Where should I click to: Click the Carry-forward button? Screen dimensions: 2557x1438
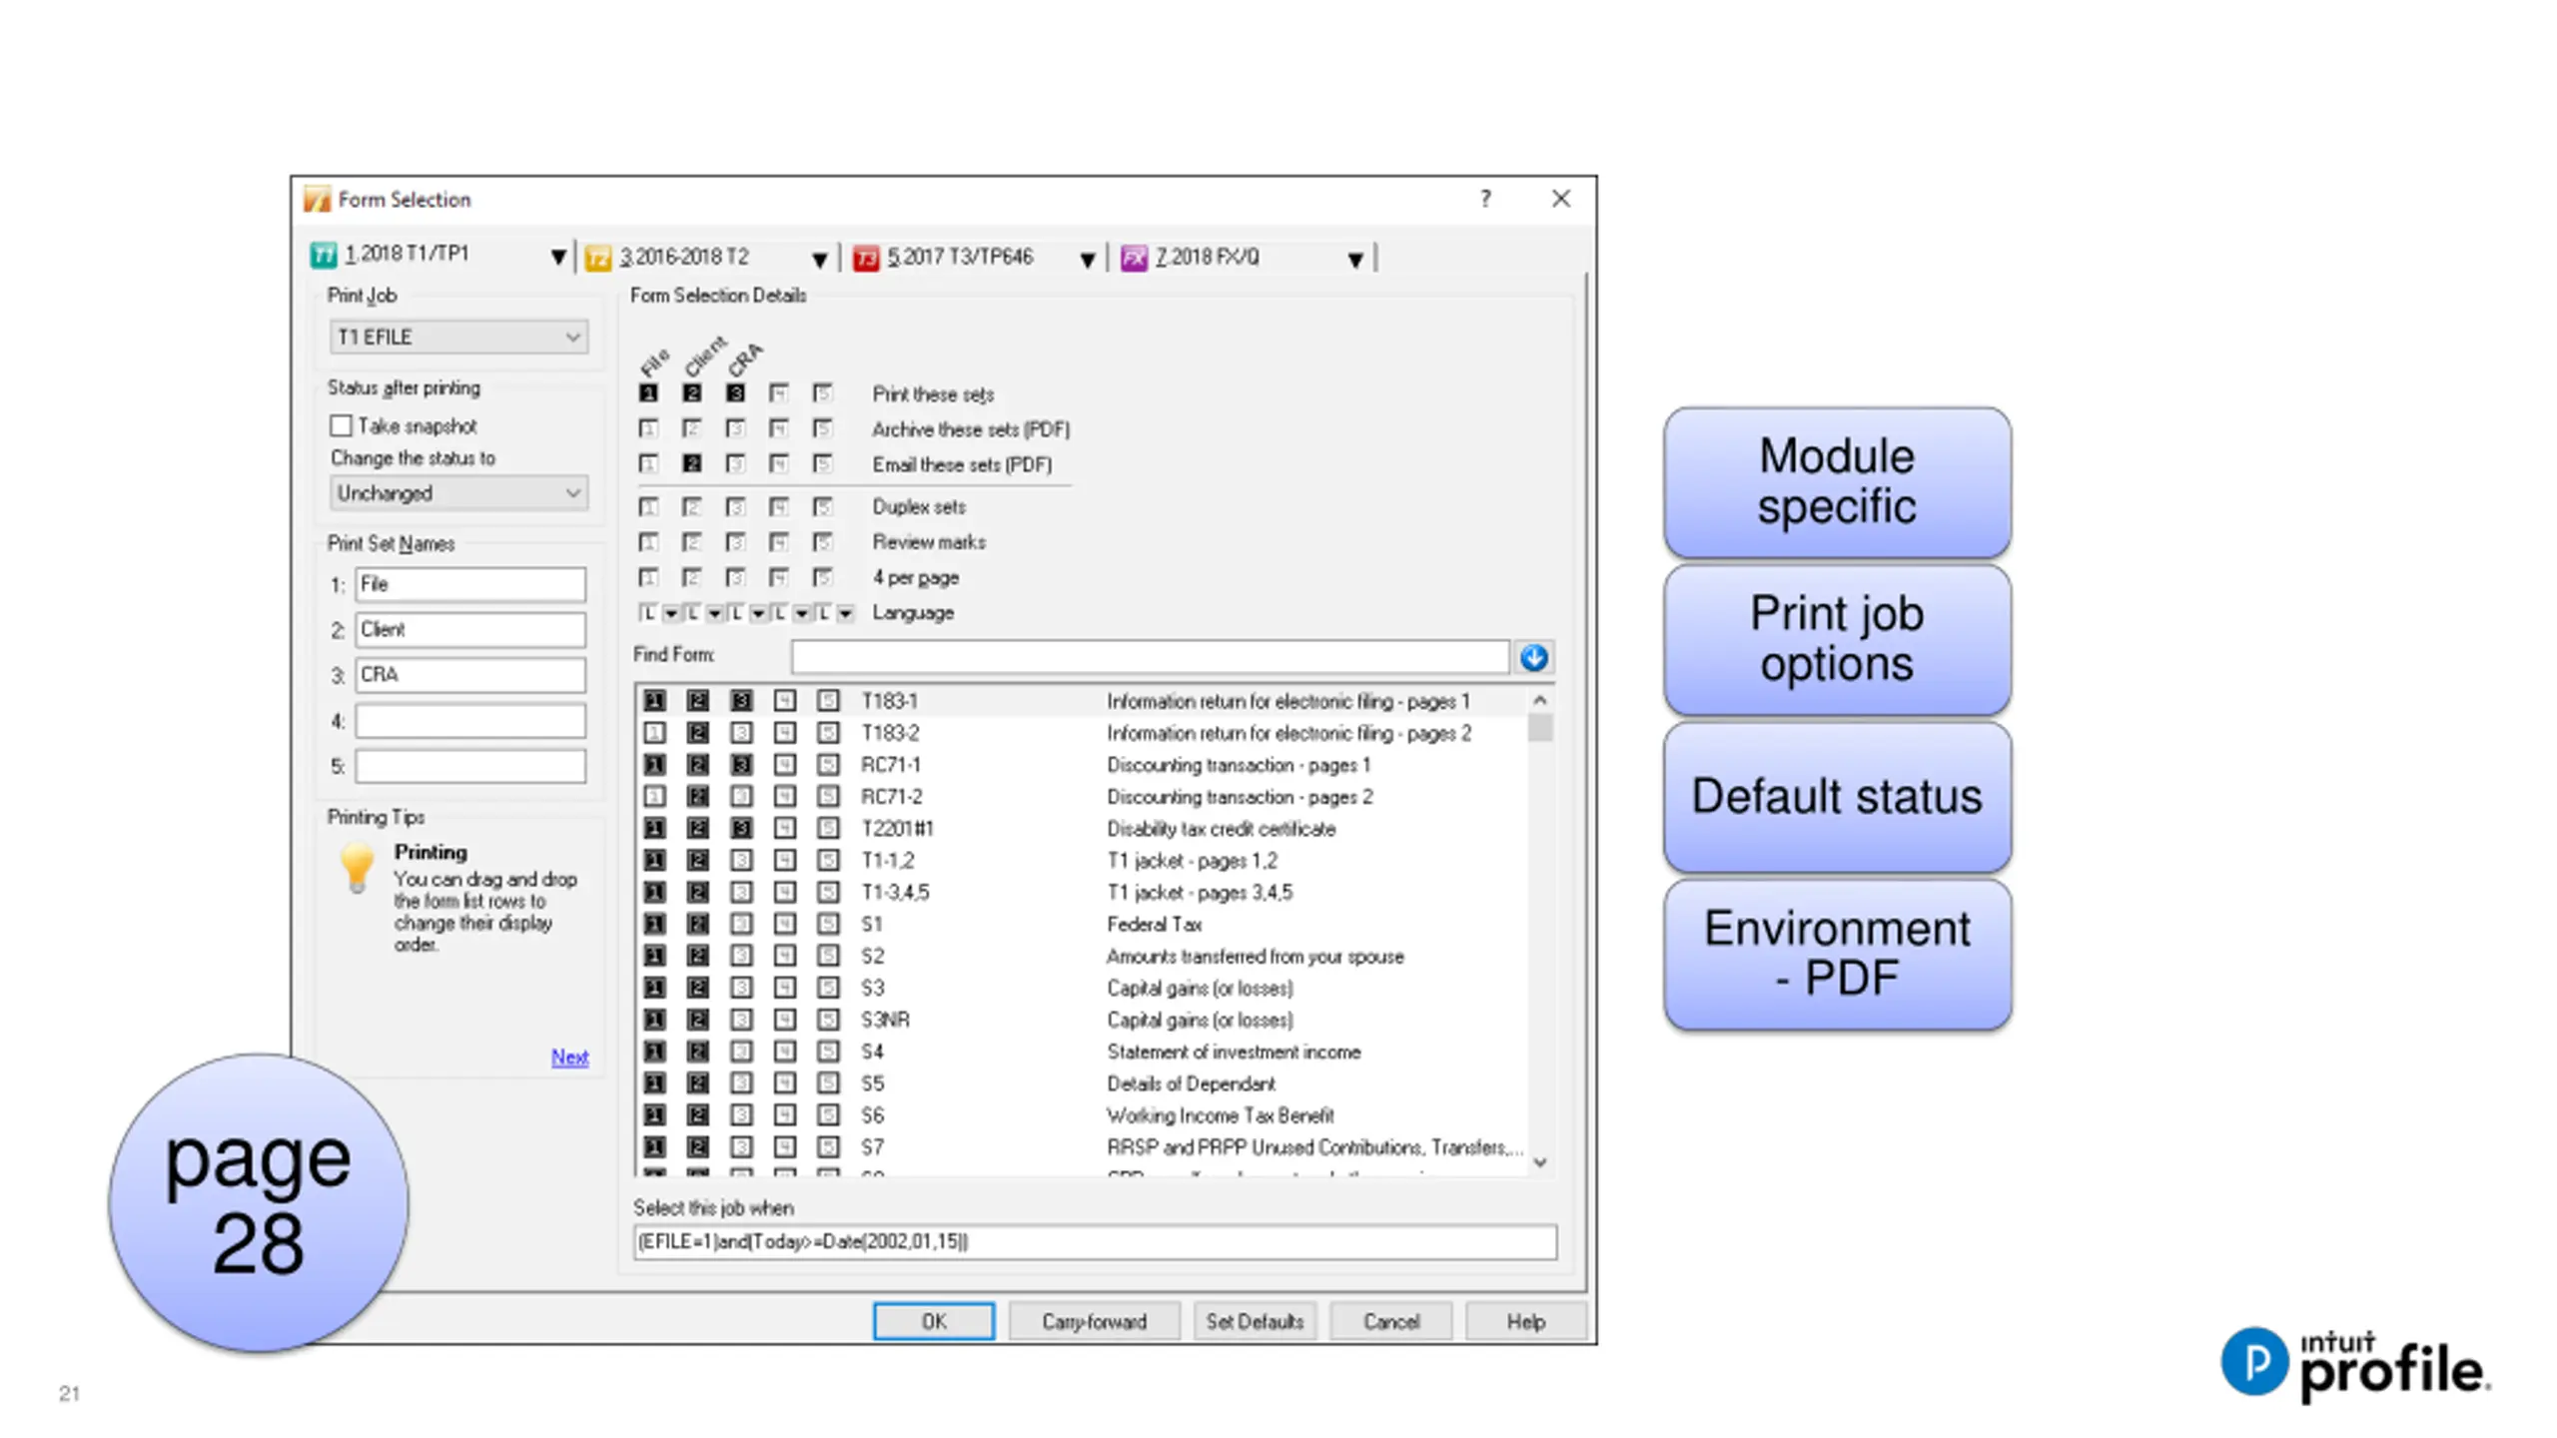(1094, 1321)
